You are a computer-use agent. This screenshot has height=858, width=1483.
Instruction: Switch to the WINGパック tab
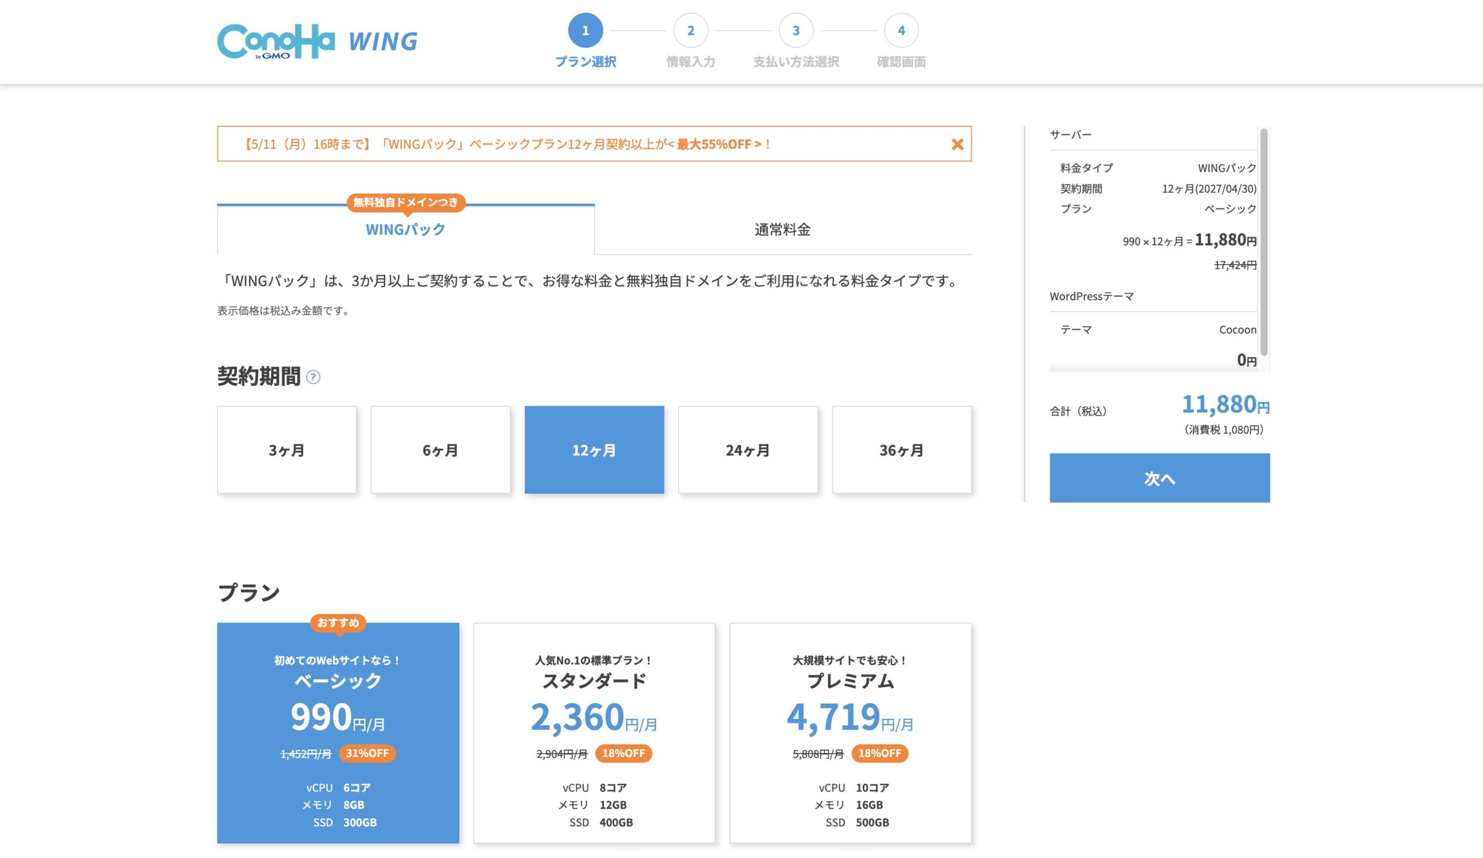tap(406, 230)
